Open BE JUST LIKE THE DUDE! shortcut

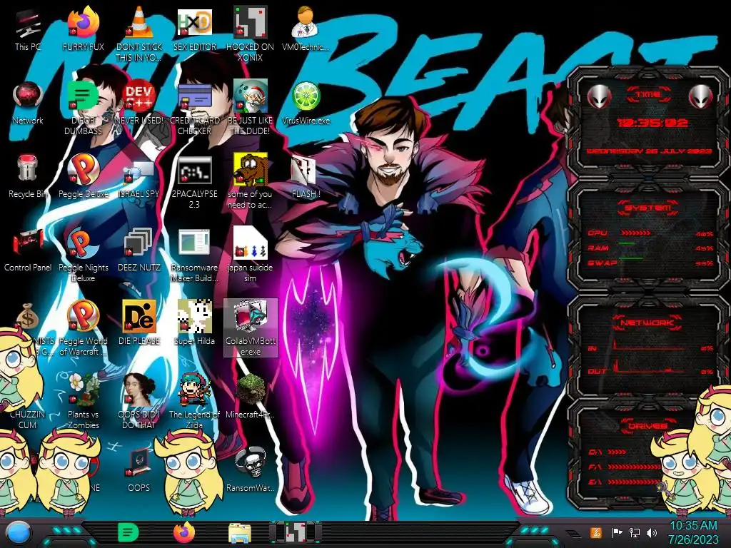250,108
